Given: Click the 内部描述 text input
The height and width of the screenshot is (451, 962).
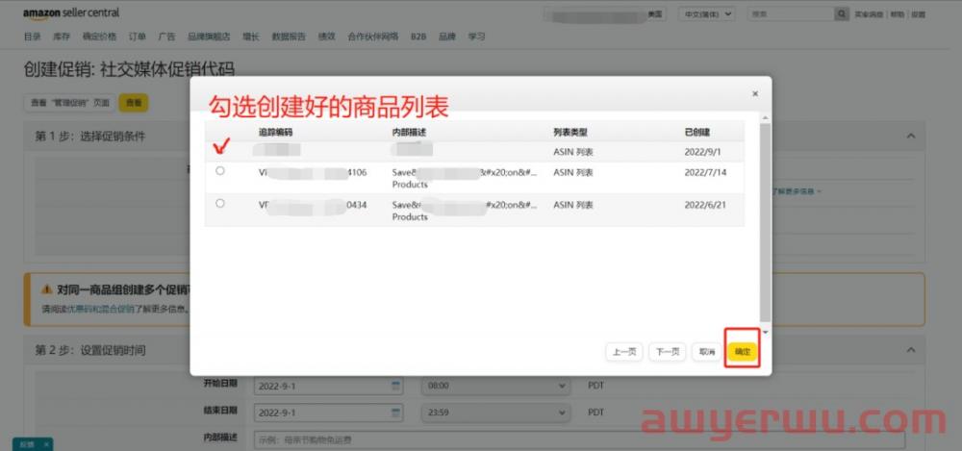Looking at the screenshot, I should 579,440.
